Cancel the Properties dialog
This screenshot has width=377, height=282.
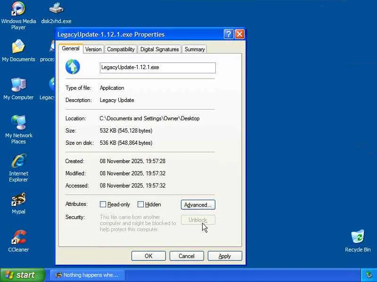187,256
